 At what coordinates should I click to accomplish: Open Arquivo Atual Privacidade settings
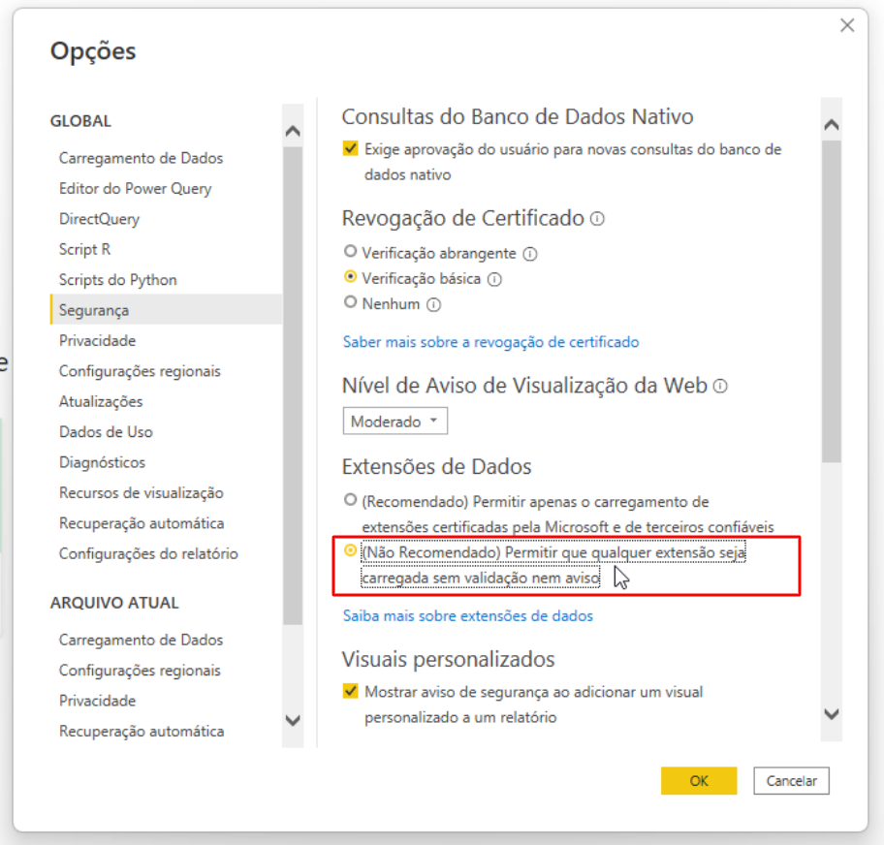98,702
